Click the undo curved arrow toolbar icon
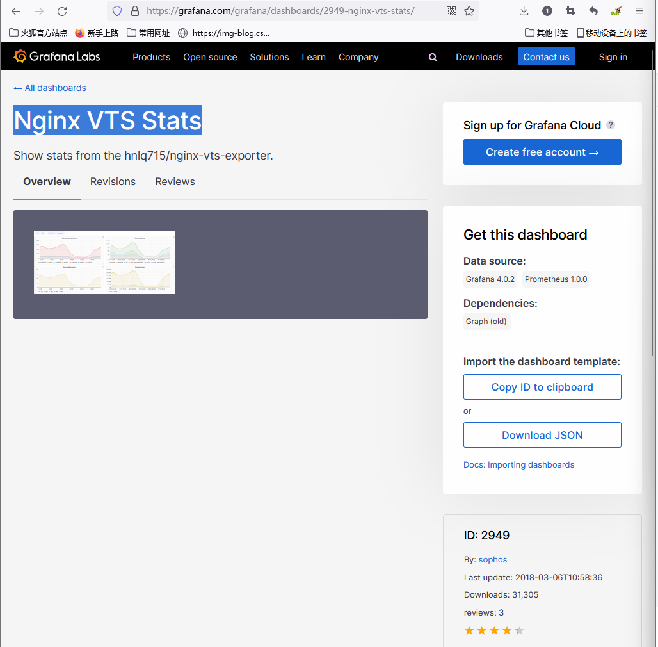The image size is (658, 647). tap(593, 11)
